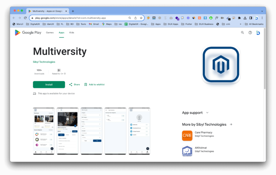Open the Manzil bookmark
Image resolution: width=276 pixels, height=175 pixels.
pyautogui.click(x=18, y=24)
